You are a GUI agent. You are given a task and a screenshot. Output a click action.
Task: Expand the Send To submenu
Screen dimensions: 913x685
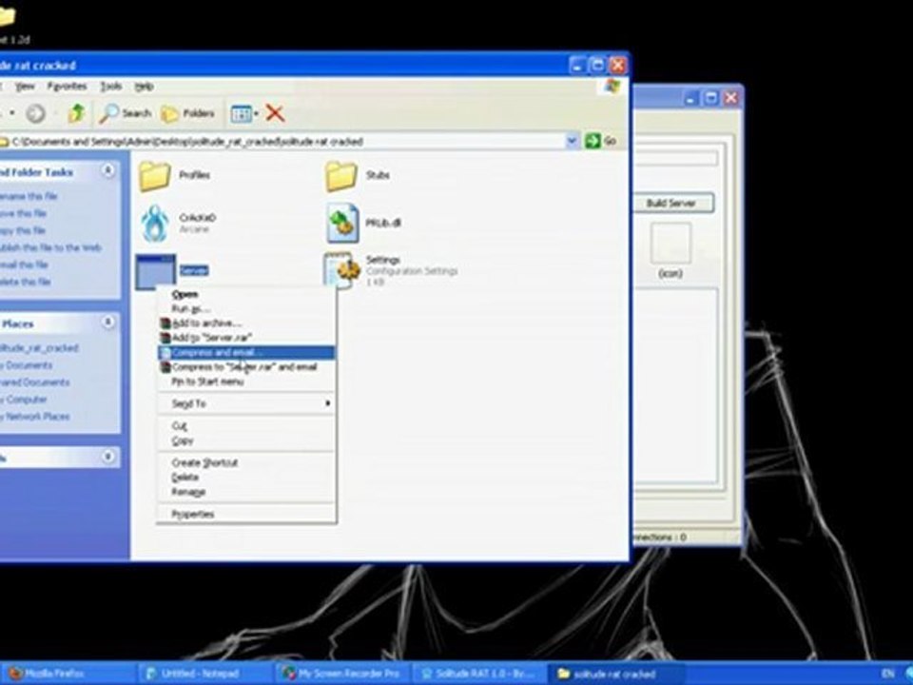[x=247, y=403]
